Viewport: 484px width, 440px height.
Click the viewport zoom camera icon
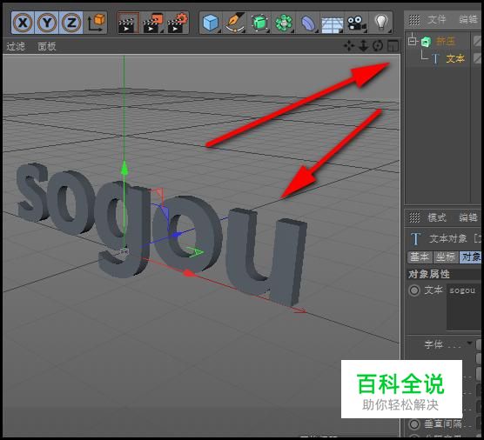(x=364, y=46)
